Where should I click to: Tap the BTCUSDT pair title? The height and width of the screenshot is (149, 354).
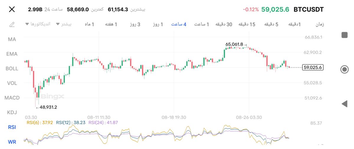[309, 9]
